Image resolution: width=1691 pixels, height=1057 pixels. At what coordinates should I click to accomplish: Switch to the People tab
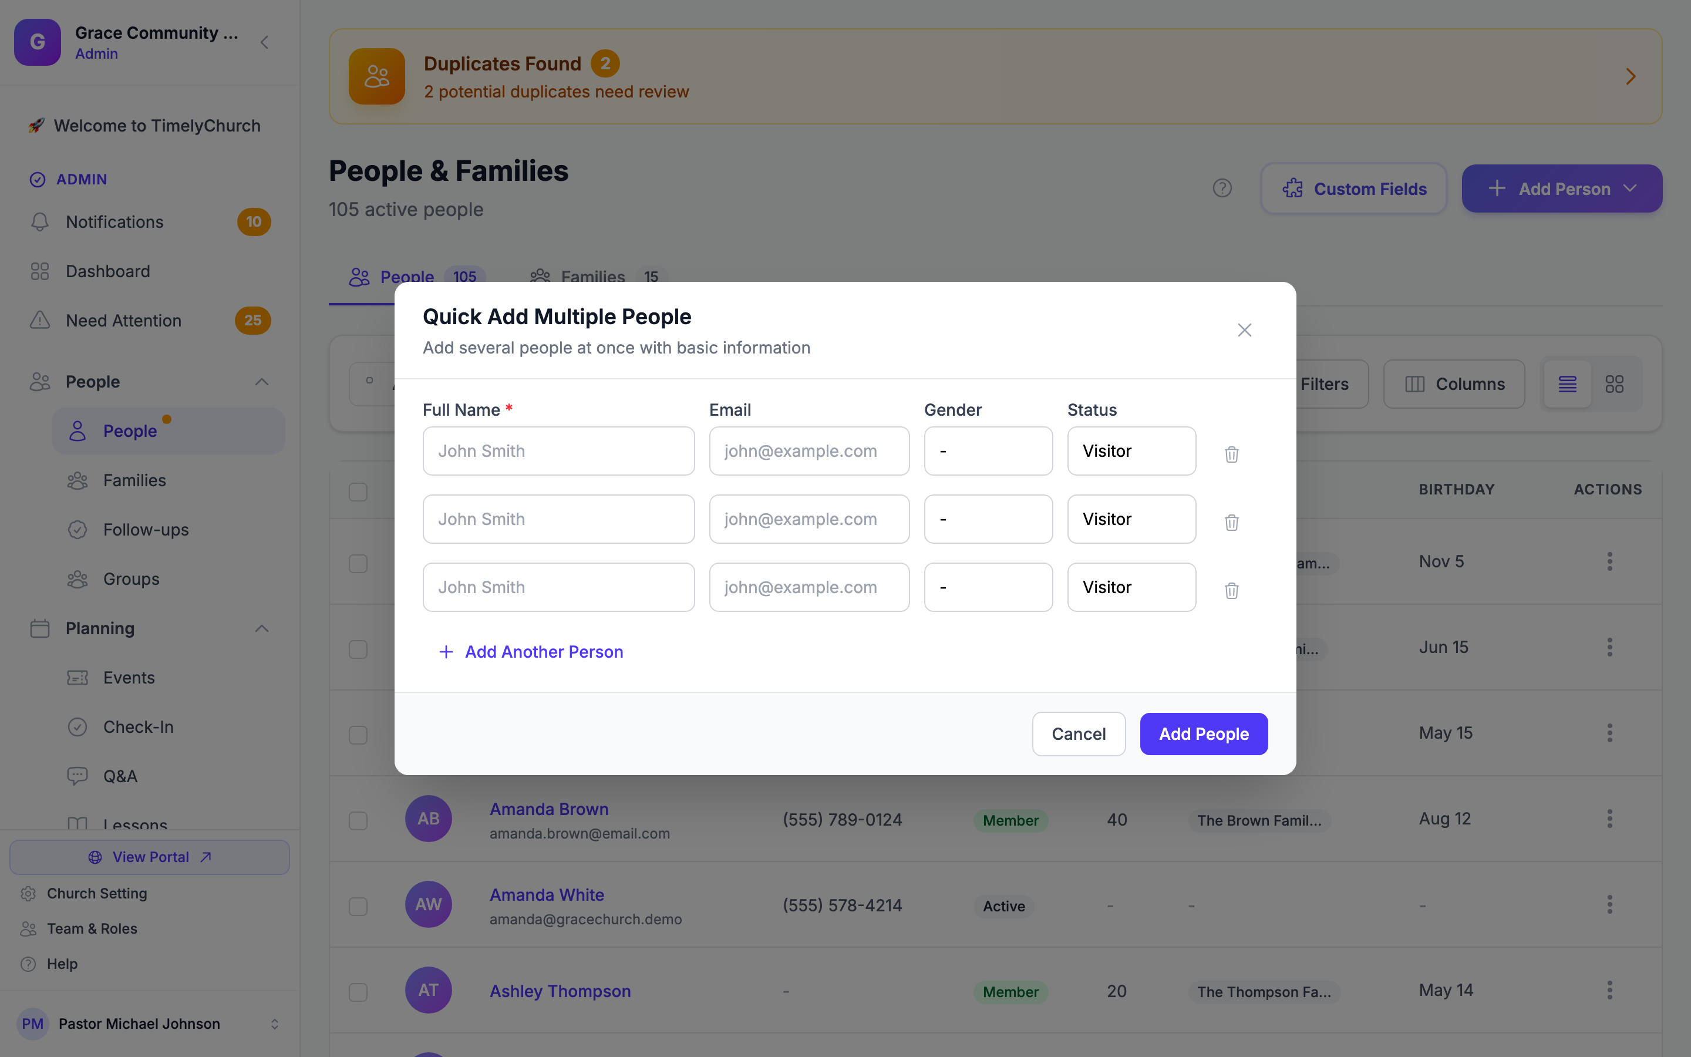[x=417, y=277]
